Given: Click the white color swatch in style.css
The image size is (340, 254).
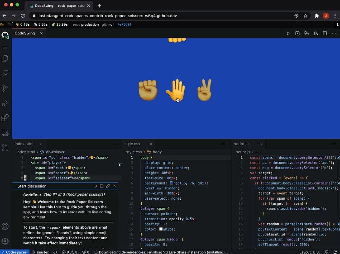Looking at the screenshot, I should pyautogui.click(x=161, y=229).
